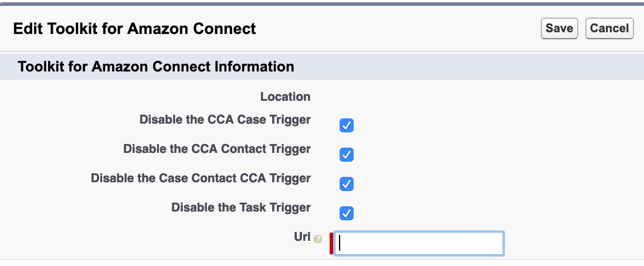Select the Toolkit for Amazon Connect Information header
Screen dimensions: 644x266
(x=155, y=67)
